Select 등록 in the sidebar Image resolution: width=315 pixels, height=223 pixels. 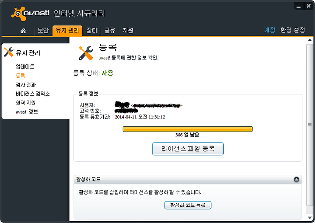(20, 76)
